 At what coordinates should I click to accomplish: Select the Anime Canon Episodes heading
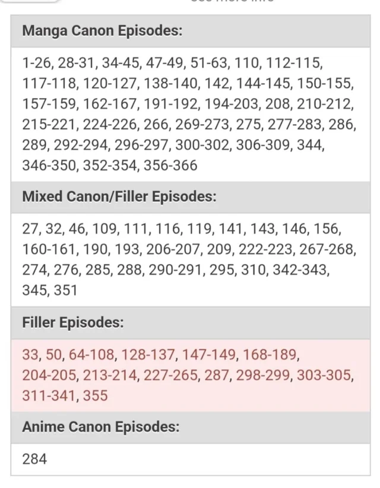pos(101,427)
